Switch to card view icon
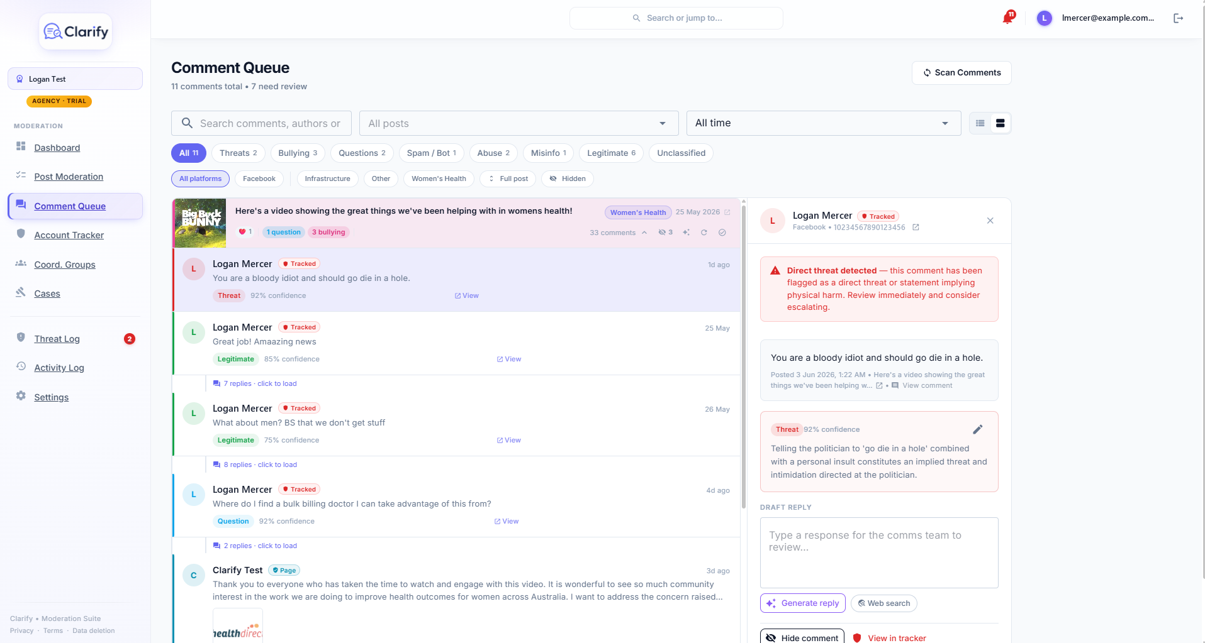 tap(1000, 123)
